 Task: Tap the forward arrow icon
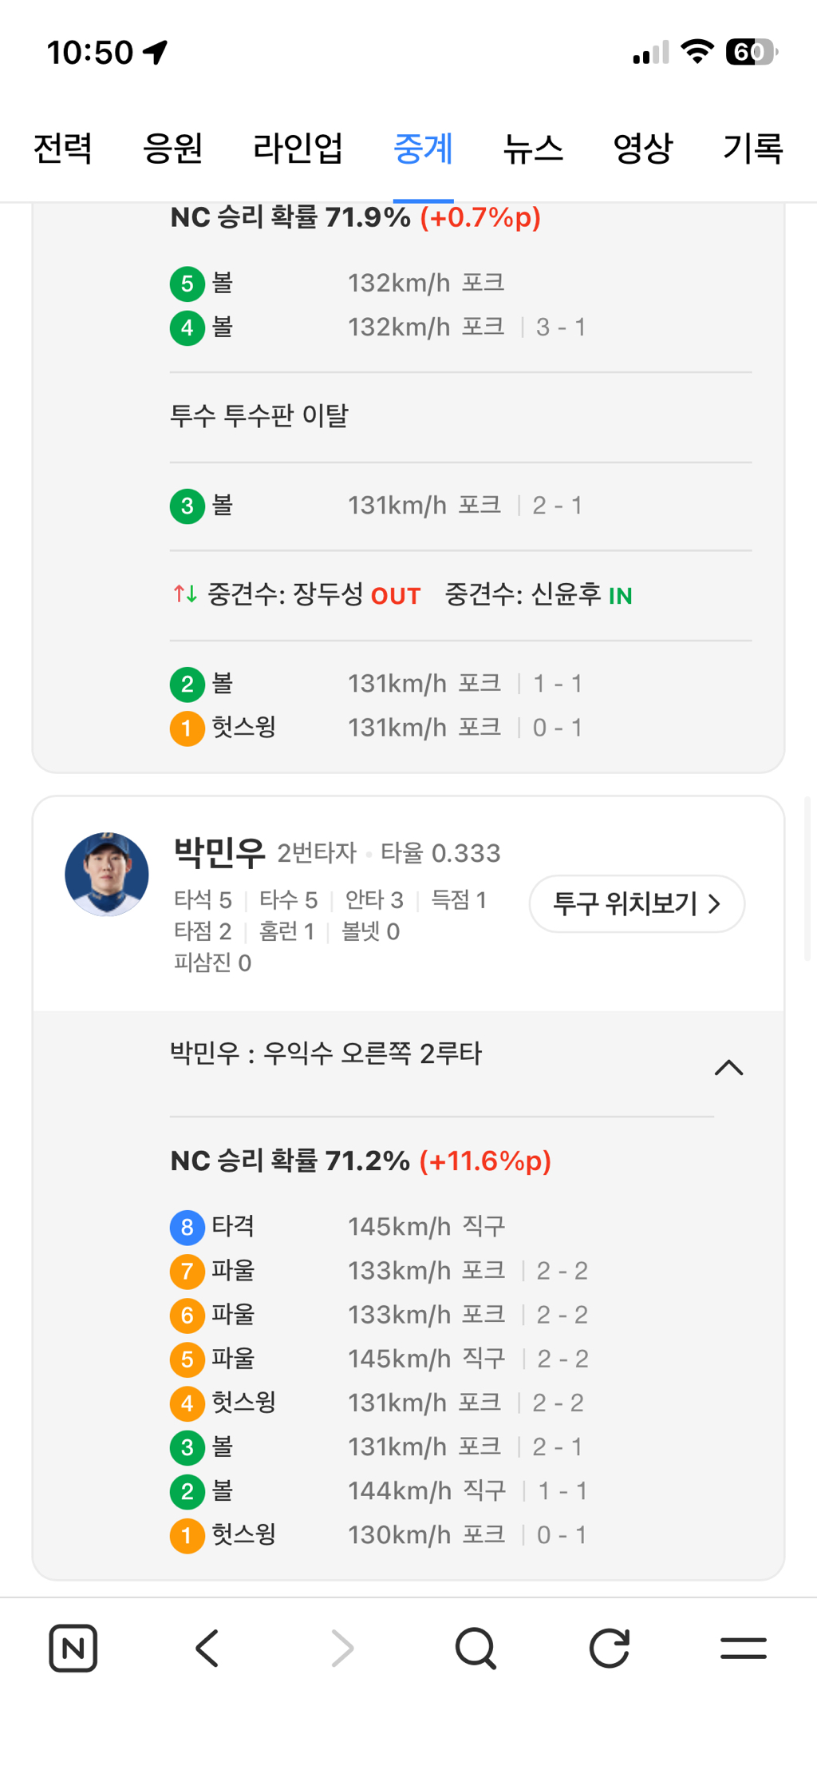[342, 1647]
